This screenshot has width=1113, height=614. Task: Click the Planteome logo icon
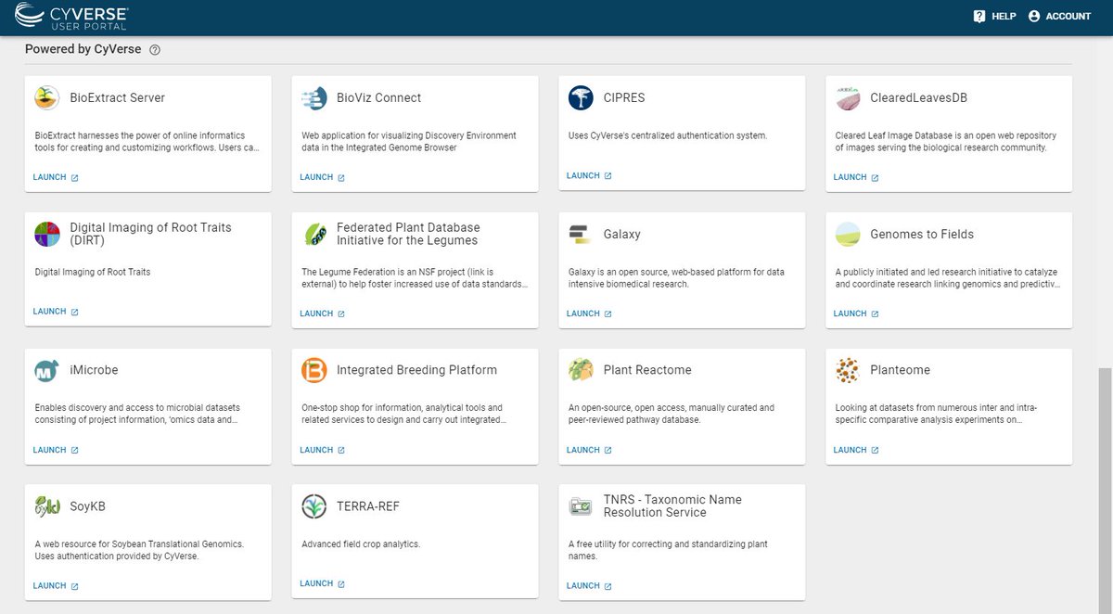pyautogui.click(x=849, y=370)
